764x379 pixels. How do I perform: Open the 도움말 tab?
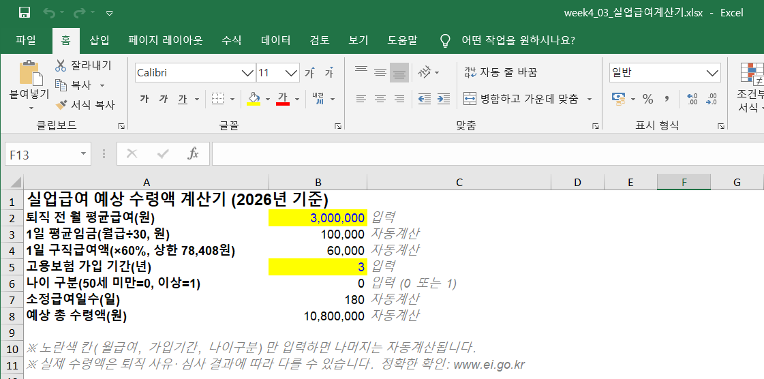(403, 40)
